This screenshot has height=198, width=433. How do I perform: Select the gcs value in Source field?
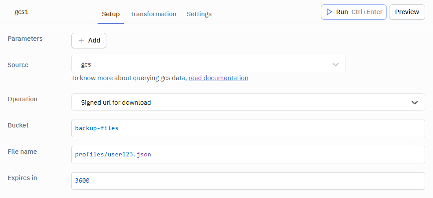[86, 64]
